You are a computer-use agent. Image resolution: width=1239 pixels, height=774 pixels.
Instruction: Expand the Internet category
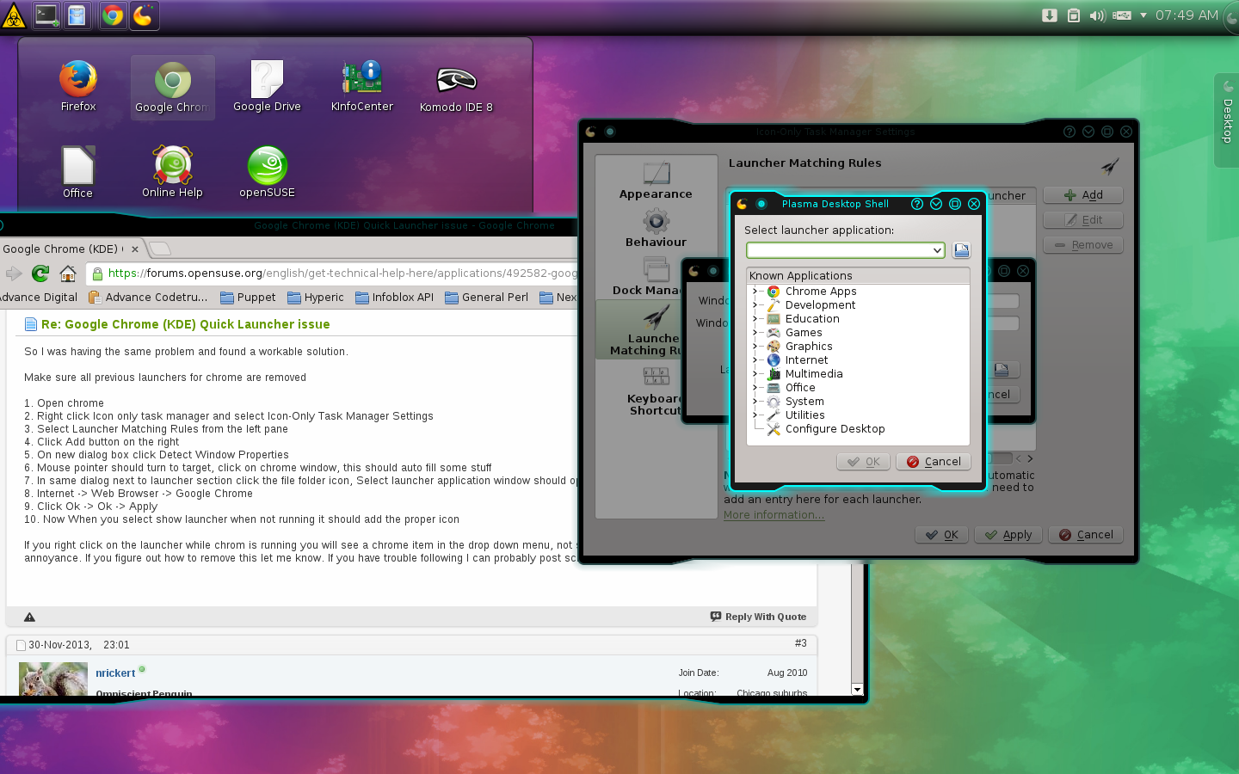pos(755,360)
